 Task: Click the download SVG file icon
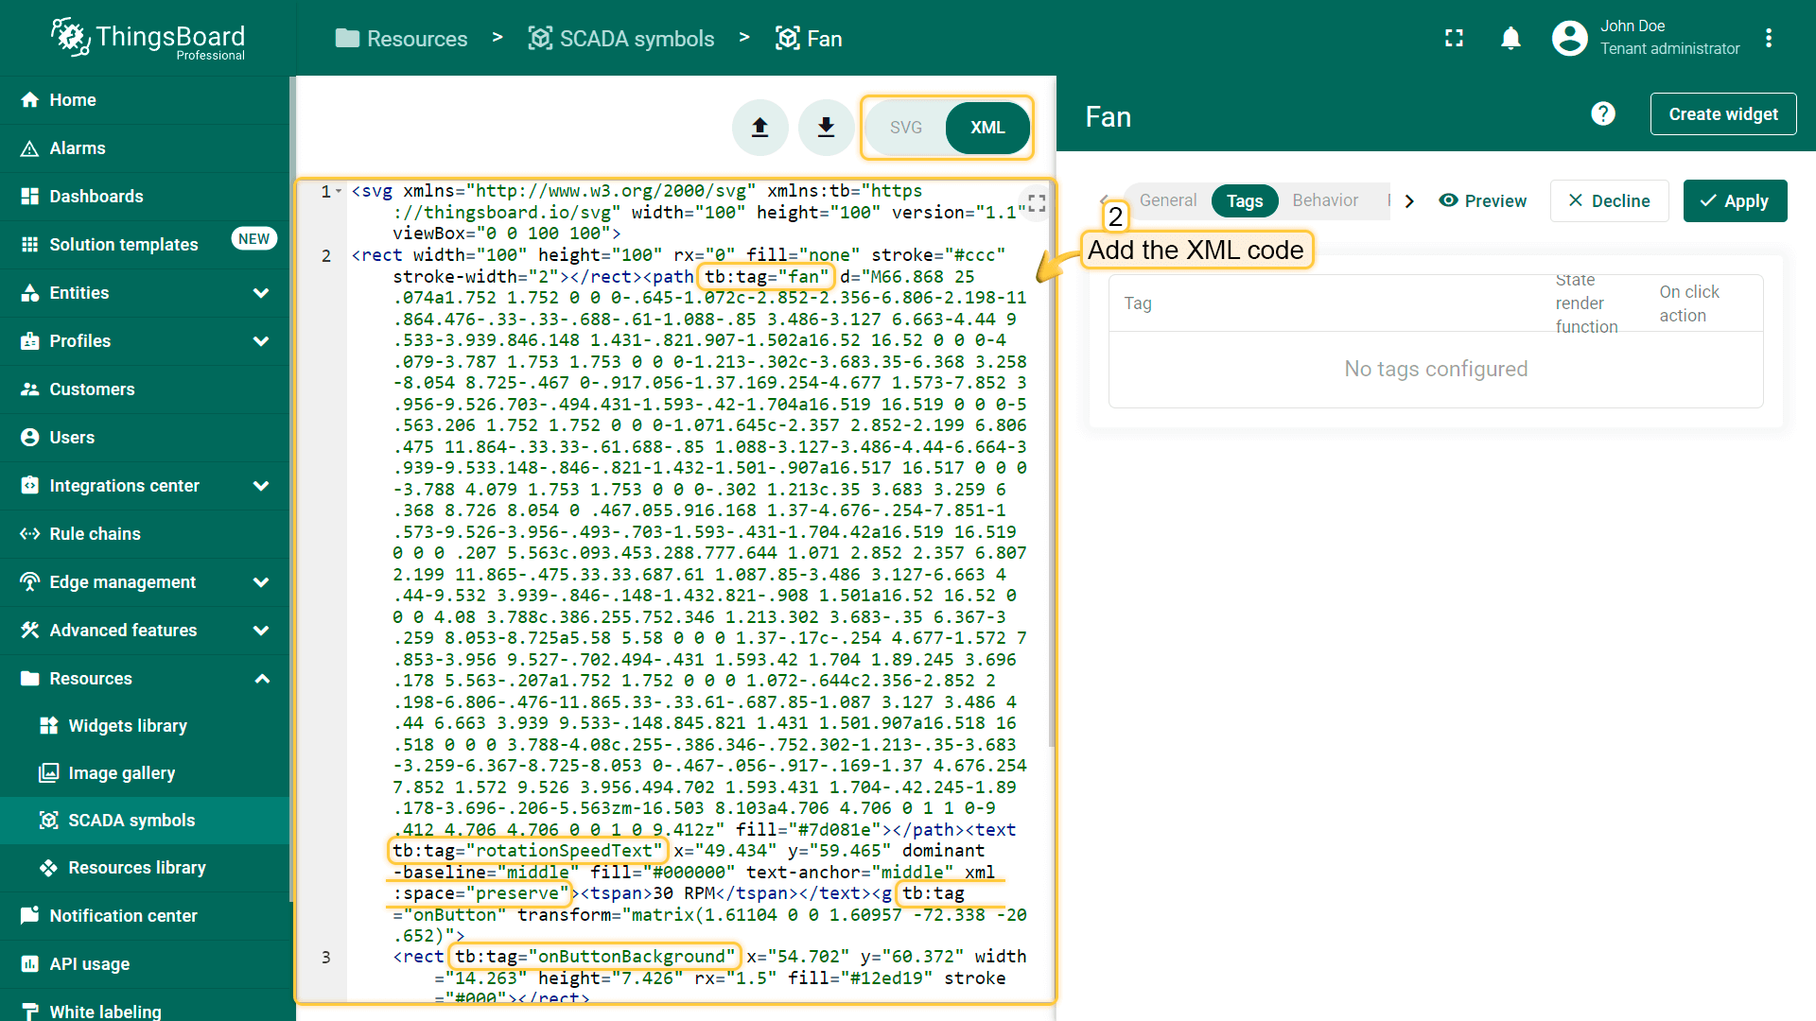(x=826, y=128)
